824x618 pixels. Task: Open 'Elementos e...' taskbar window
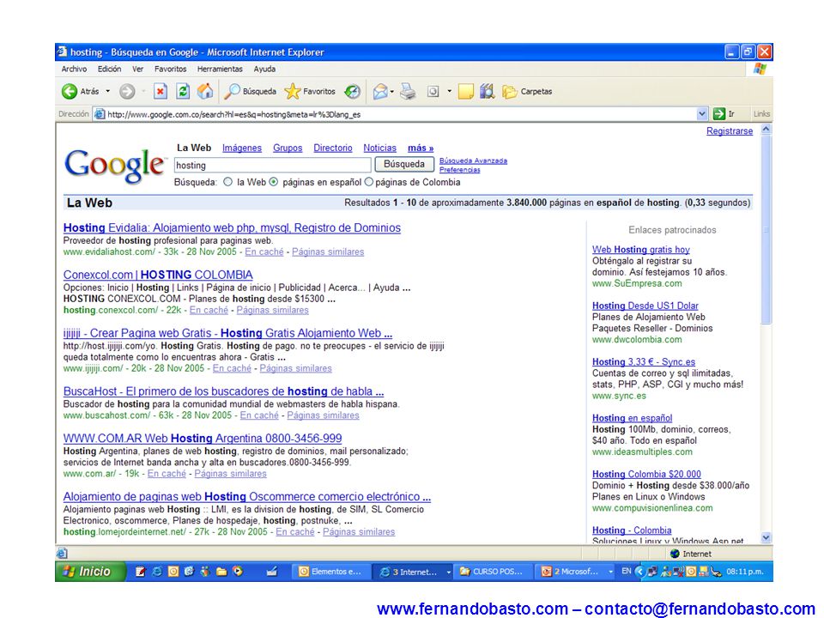[330, 572]
